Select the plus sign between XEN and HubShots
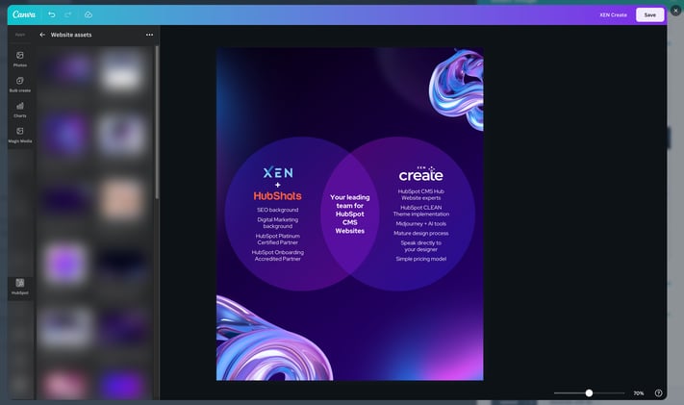 [x=277, y=185]
